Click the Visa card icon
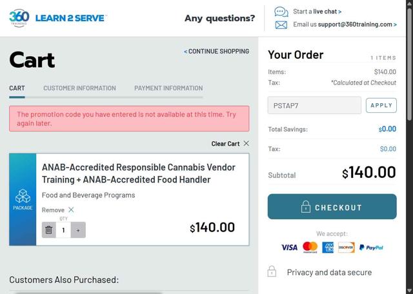413x294 pixels. (289, 248)
